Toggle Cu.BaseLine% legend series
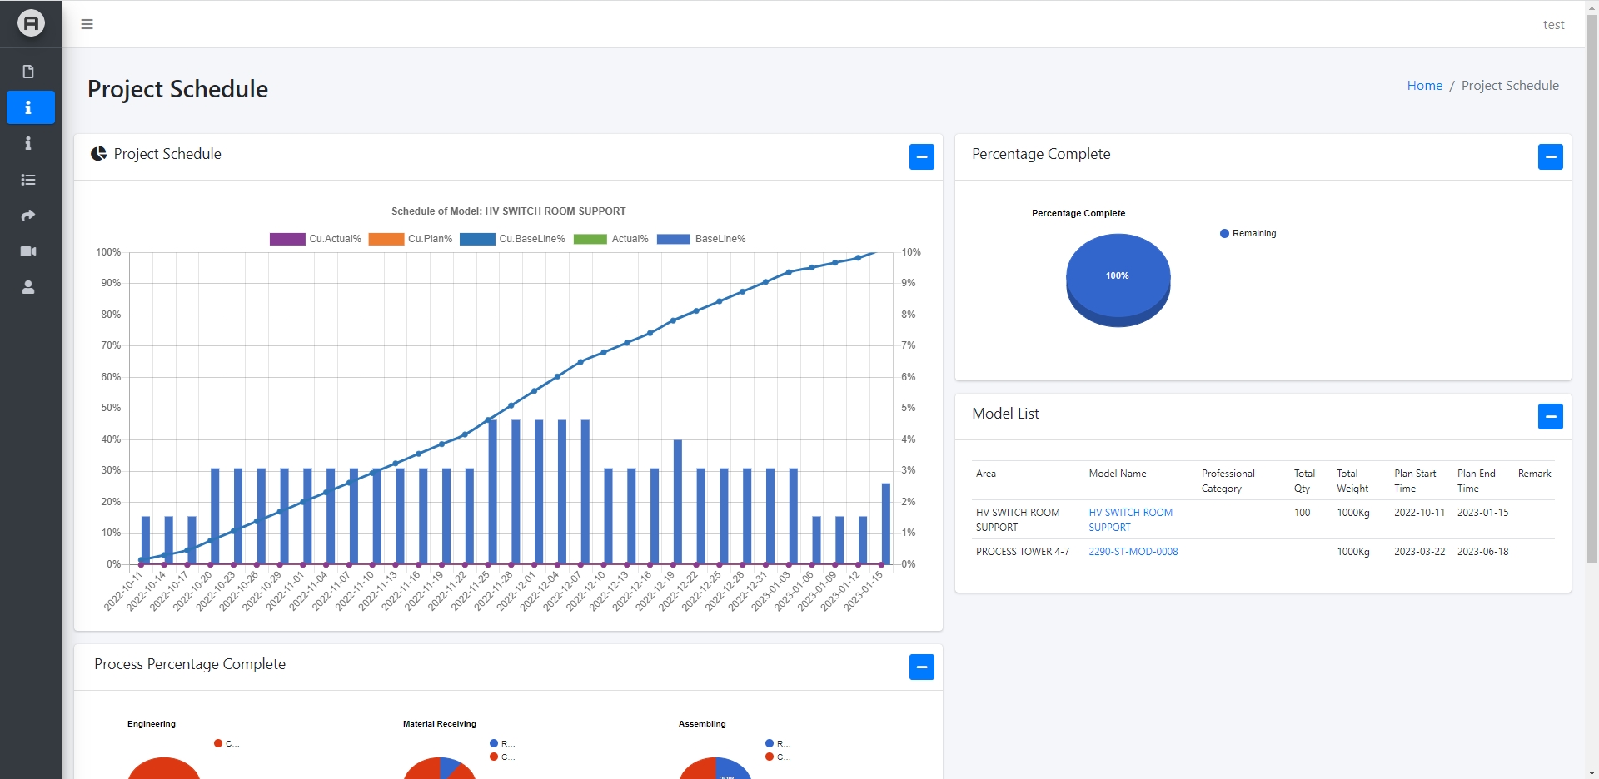1599x779 pixels. click(x=512, y=239)
